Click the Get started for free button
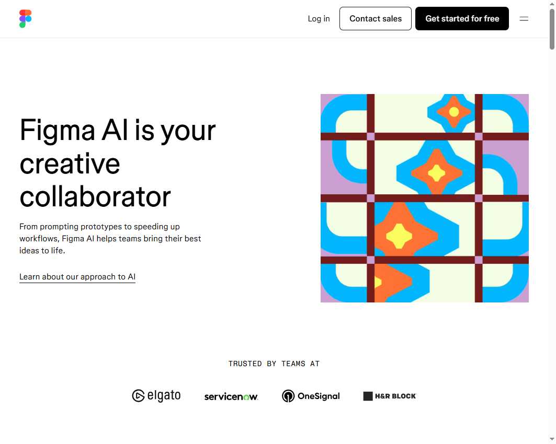 pyautogui.click(x=462, y=18)
